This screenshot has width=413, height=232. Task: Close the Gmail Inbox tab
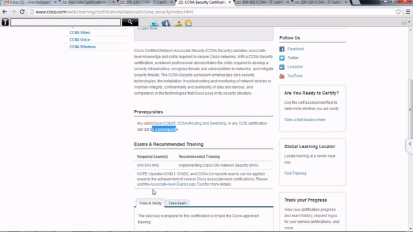pyautogui.click(x=55, y=3)
